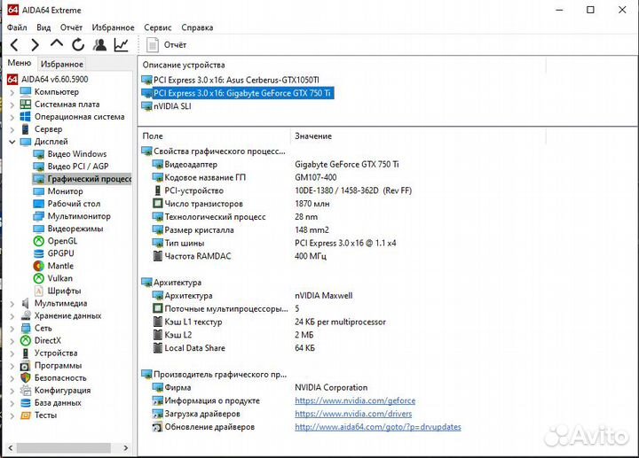This screenshot has width=639, height=458.
Task: Select Gigabyte GeForce GTX 750 Ti device row
Action: 238,93
